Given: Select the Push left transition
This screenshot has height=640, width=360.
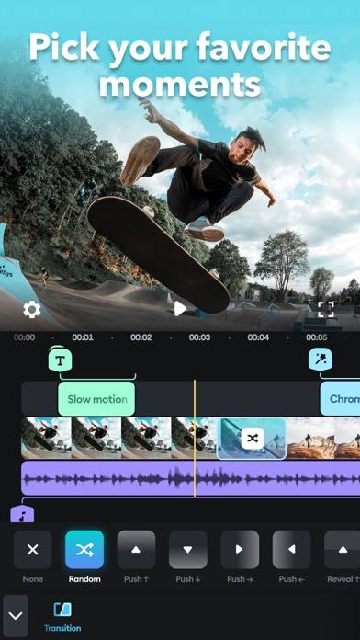Looking at the screenshot, I should pyautogui.click(x=291, y=549).
